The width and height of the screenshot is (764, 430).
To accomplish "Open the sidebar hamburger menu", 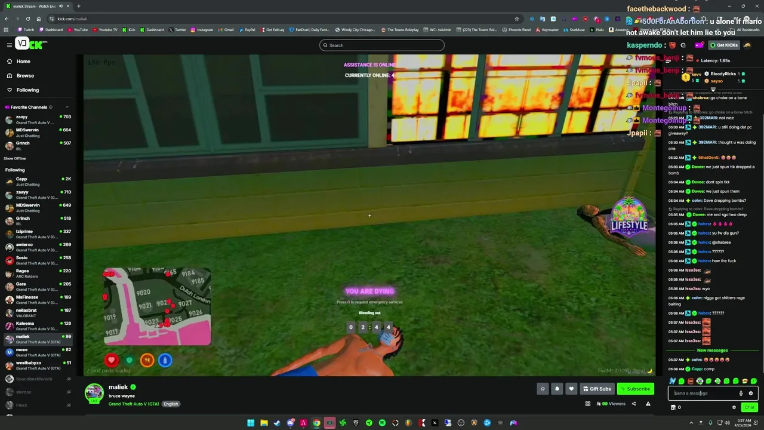I will click(x=10, y=45).
